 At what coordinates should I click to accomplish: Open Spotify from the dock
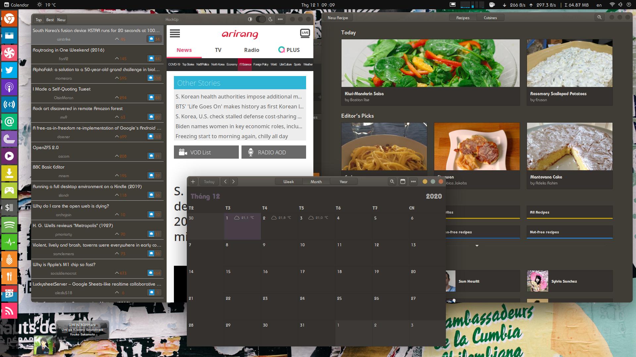point(9,225)
